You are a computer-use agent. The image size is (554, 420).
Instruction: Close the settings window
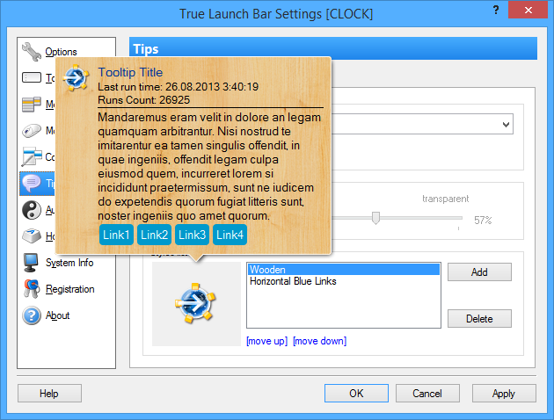coord(528,10)
